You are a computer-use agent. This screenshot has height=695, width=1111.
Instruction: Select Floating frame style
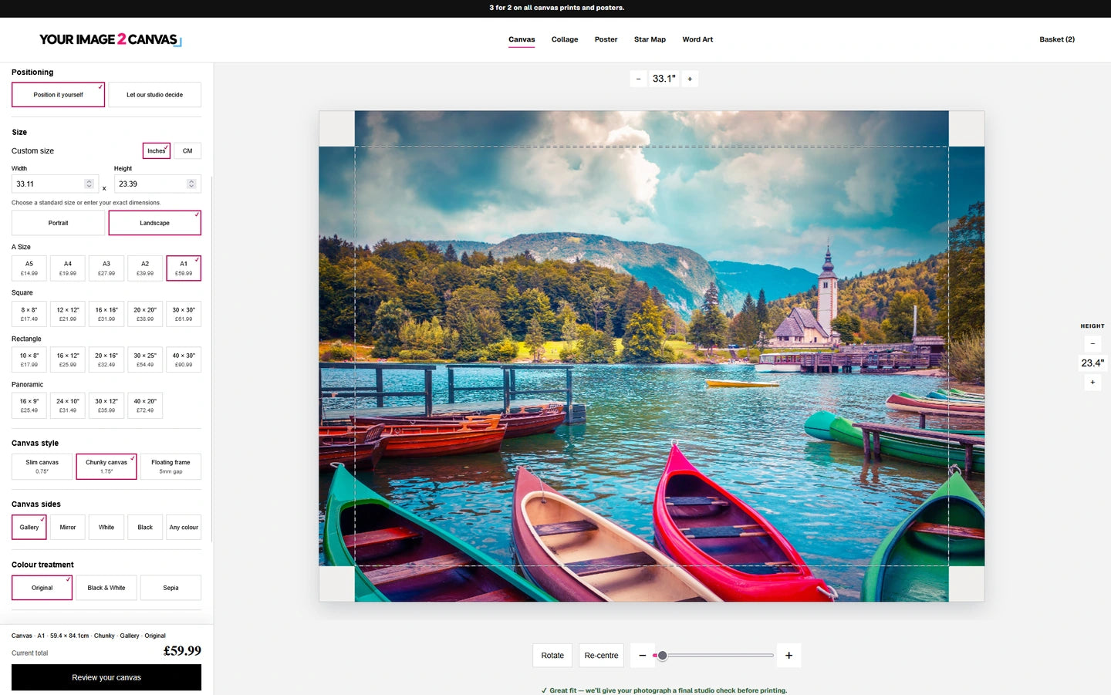[x=171, y=467]
